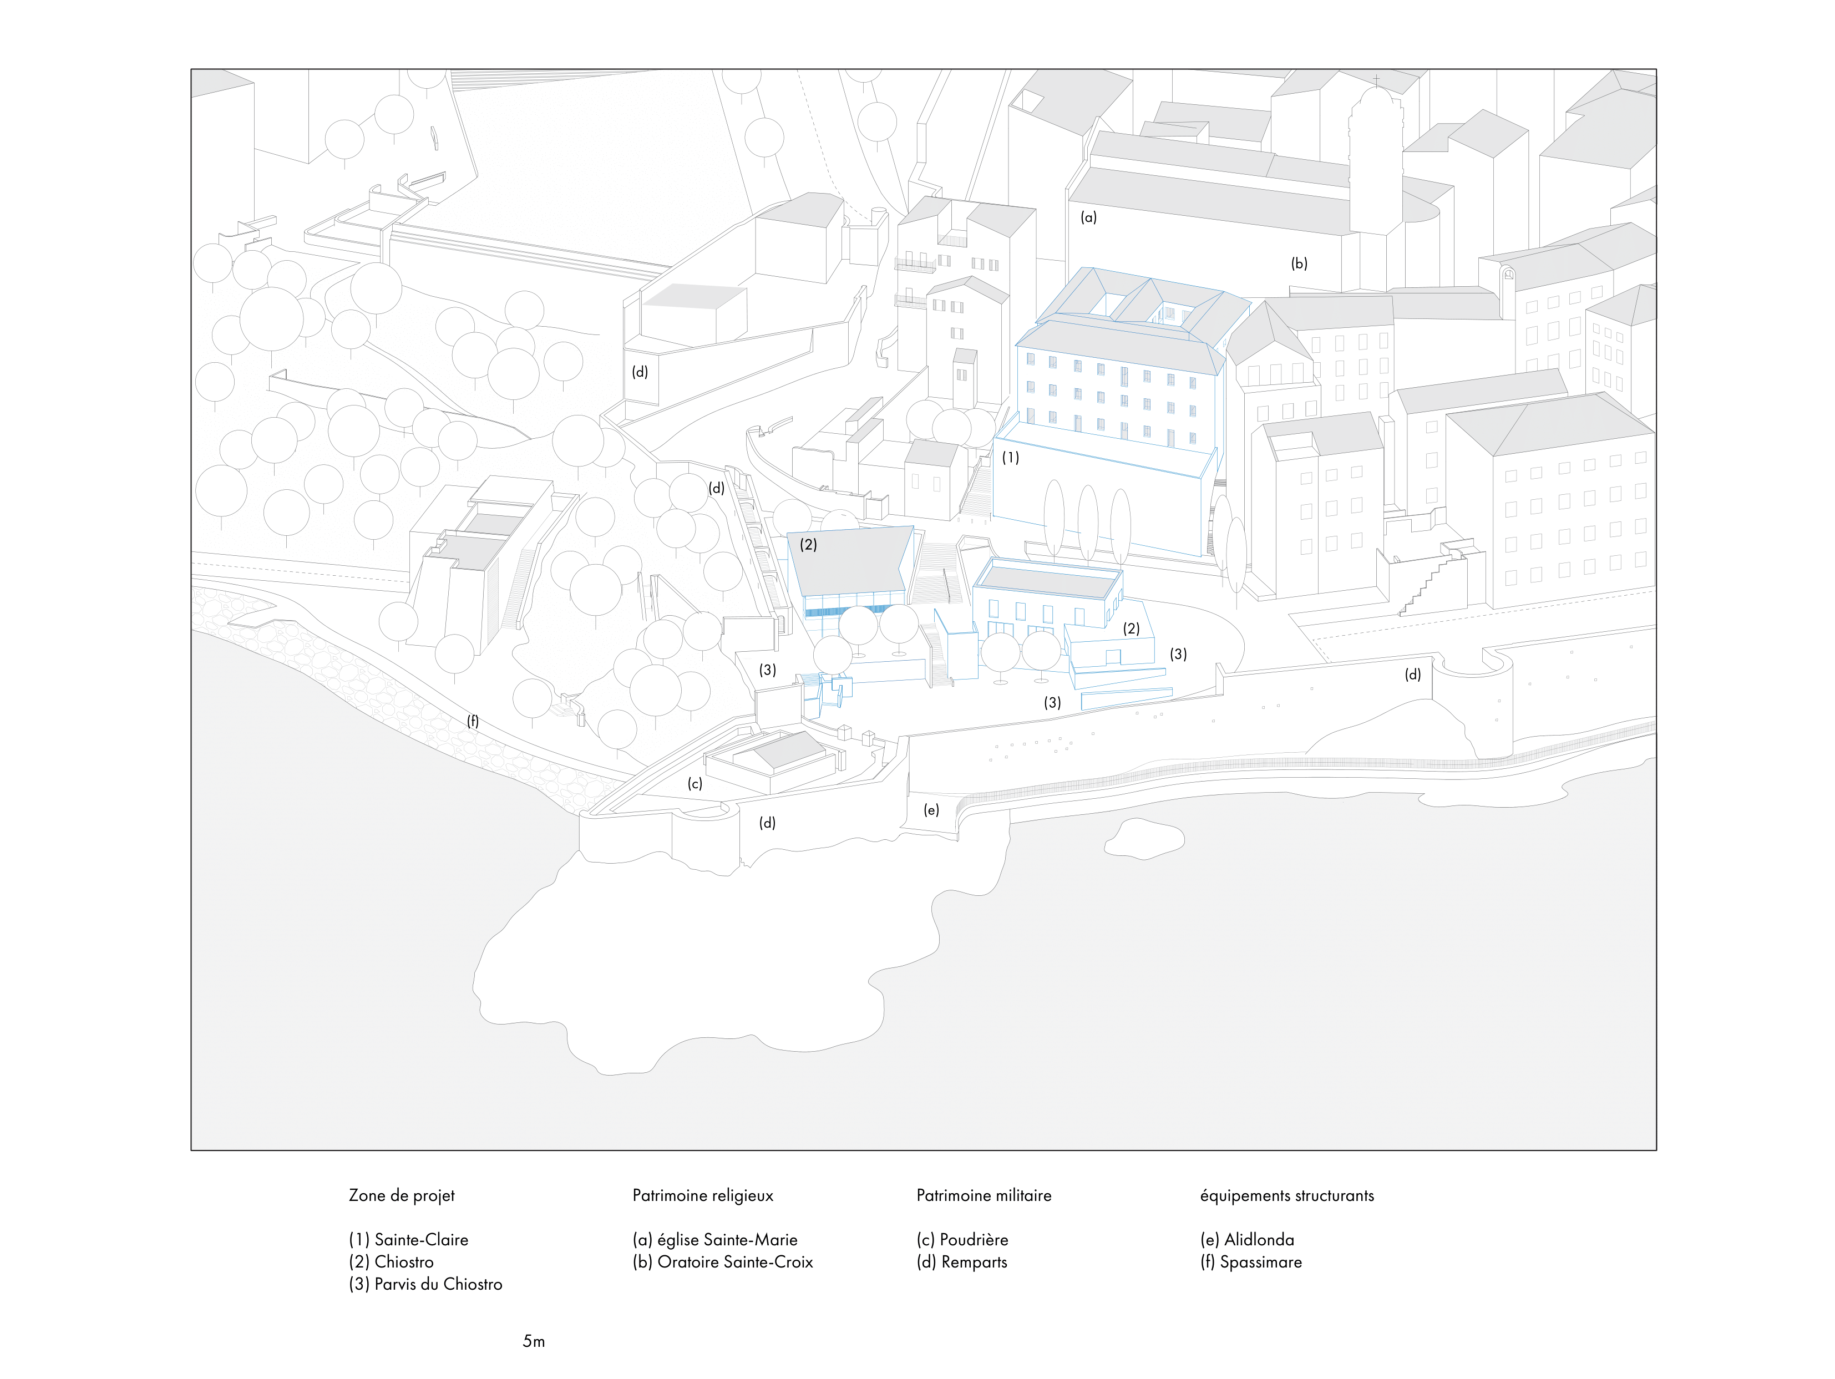Click the 'équipements structurants' heading
1835x1379 pixels.
[x=1286, y=1195]
